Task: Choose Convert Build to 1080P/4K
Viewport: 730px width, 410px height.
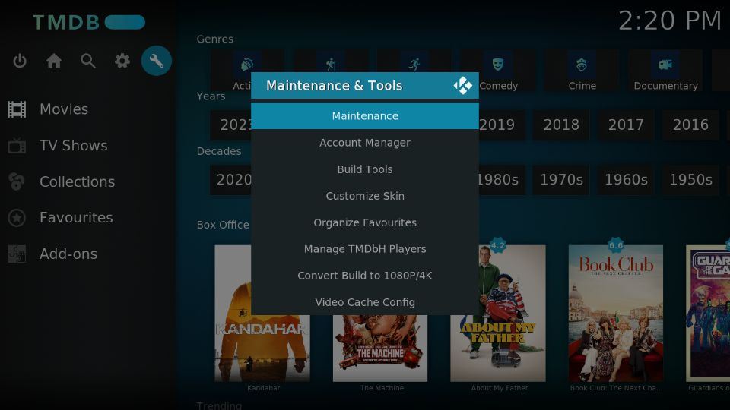Action: point(365,275)
